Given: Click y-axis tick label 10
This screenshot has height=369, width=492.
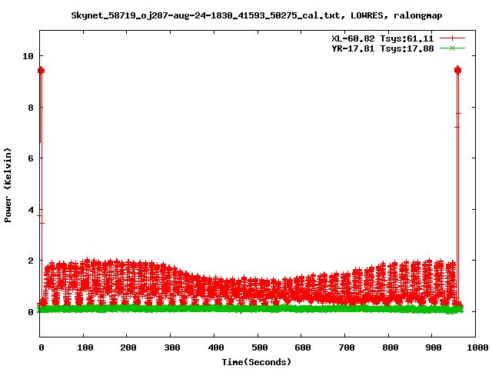Looking at the screenshot, I should (28, 56).
